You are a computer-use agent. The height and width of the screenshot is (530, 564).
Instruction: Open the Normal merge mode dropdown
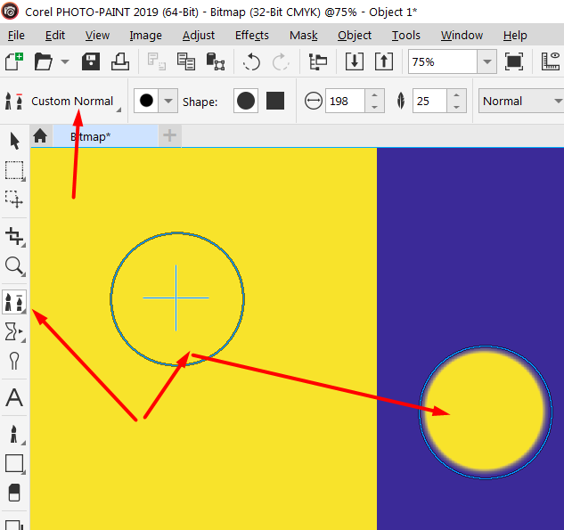pyautogui.click(x=521, y=101)
